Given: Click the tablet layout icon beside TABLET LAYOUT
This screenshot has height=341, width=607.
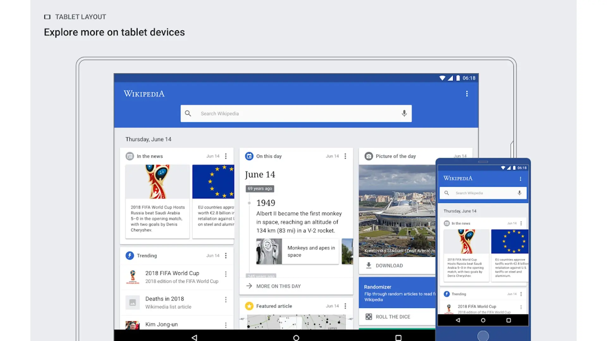Looking at the screenshot, I should point(47,17).
